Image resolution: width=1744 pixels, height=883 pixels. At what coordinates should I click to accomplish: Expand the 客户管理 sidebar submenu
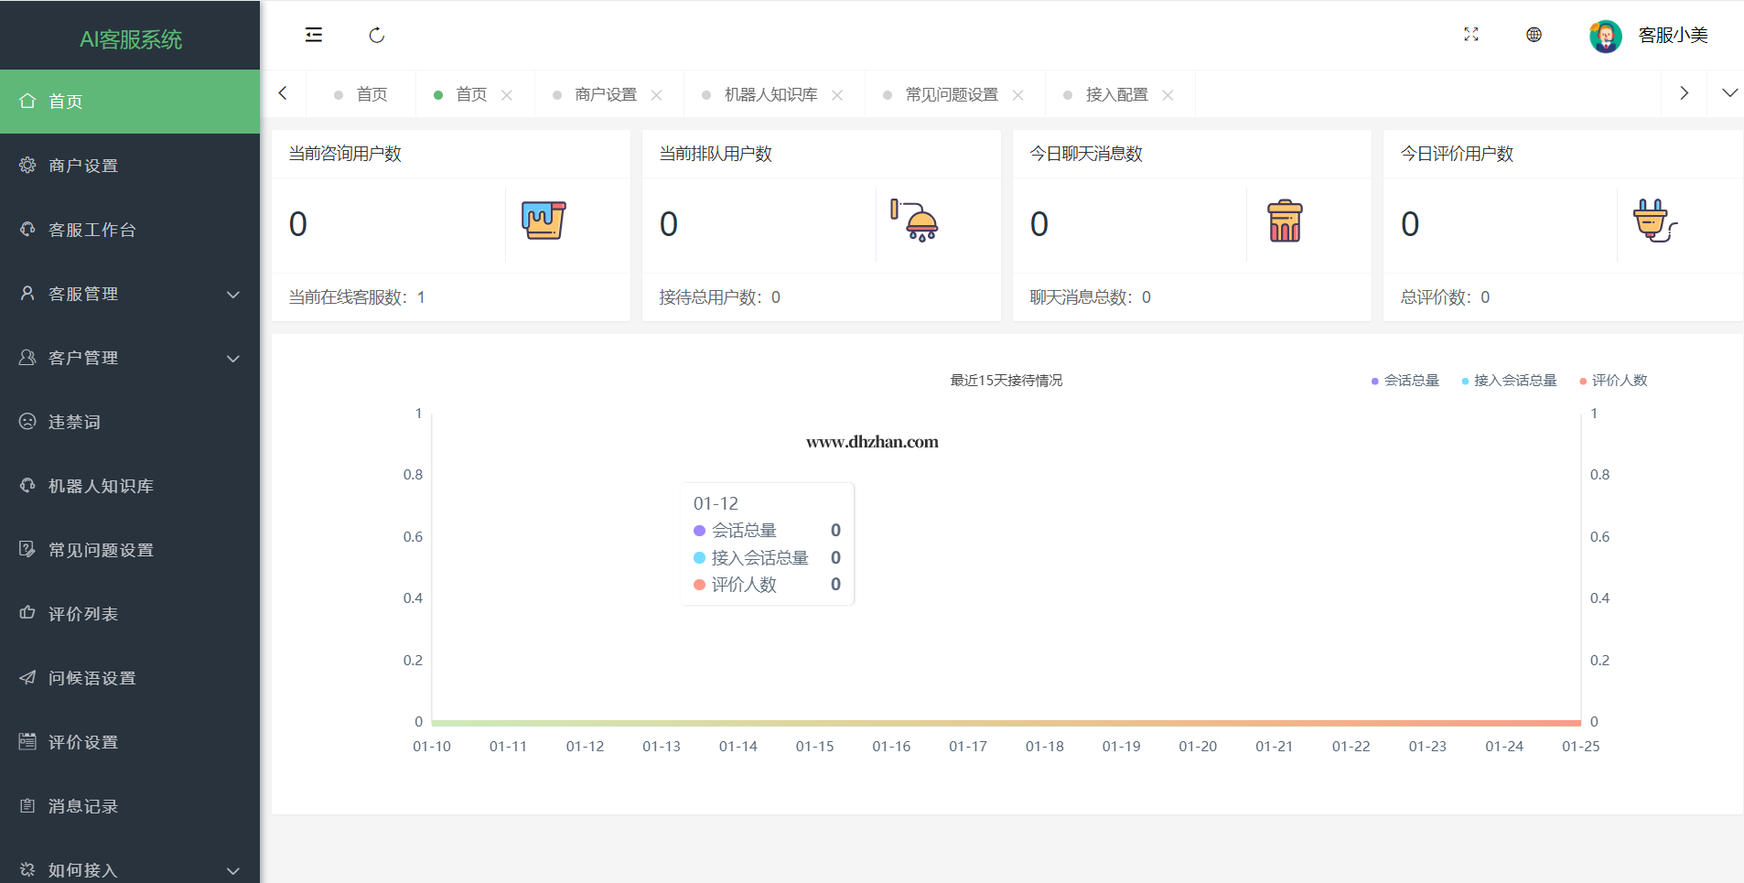[130, 358]
